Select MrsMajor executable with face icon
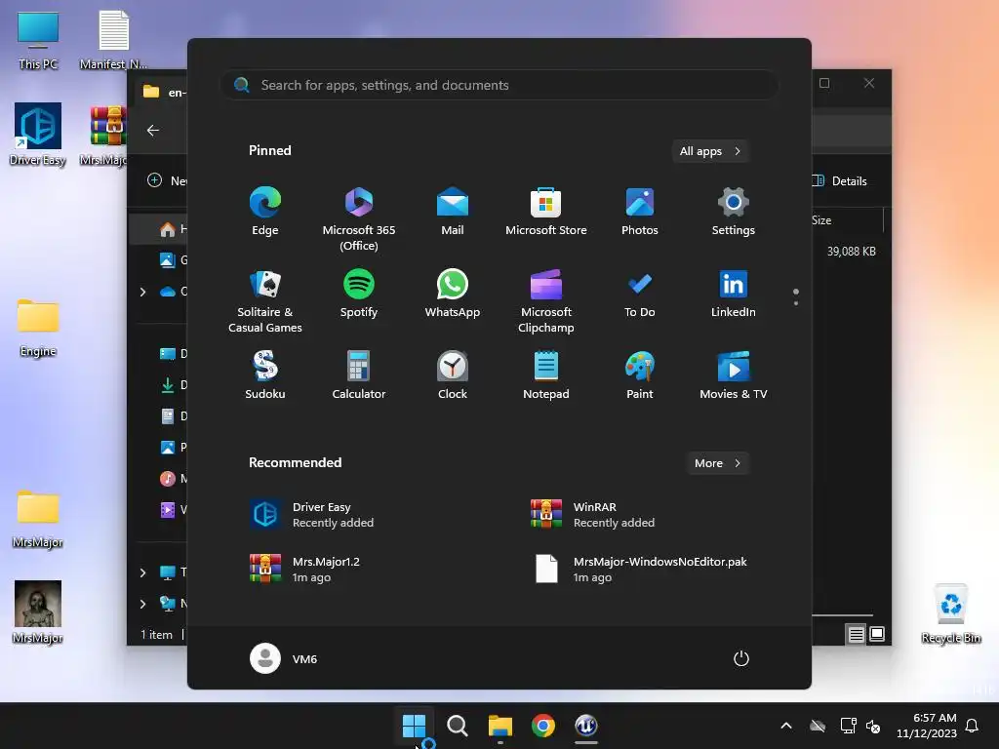 click(38, 612)
